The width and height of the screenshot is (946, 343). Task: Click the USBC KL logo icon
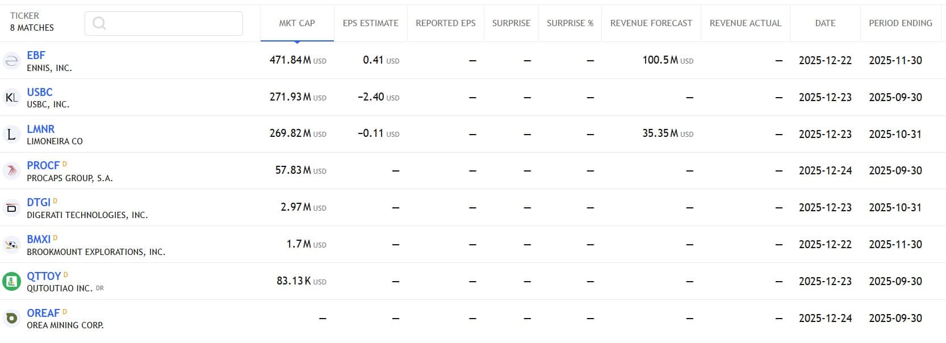click(x=11, y=98)
